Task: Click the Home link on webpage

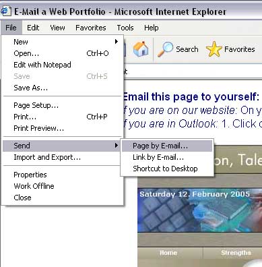Action: pyautogui.click(x=168, y=253)
